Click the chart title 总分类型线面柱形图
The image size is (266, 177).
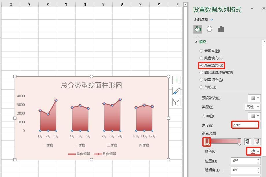click(x=91, y=85)
